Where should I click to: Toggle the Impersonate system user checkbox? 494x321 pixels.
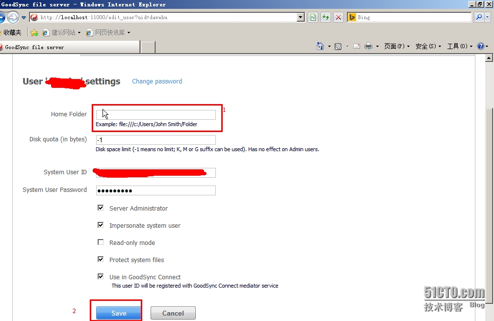point(101,225)
